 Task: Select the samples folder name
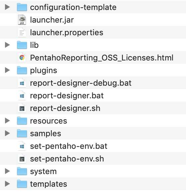(46, 134)
